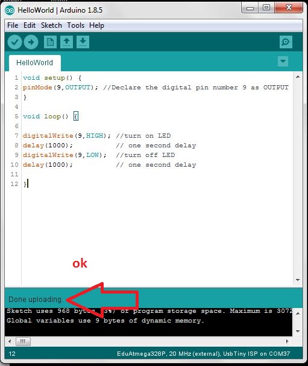Click the highlighted opening brace on line 5

(76, 116)
